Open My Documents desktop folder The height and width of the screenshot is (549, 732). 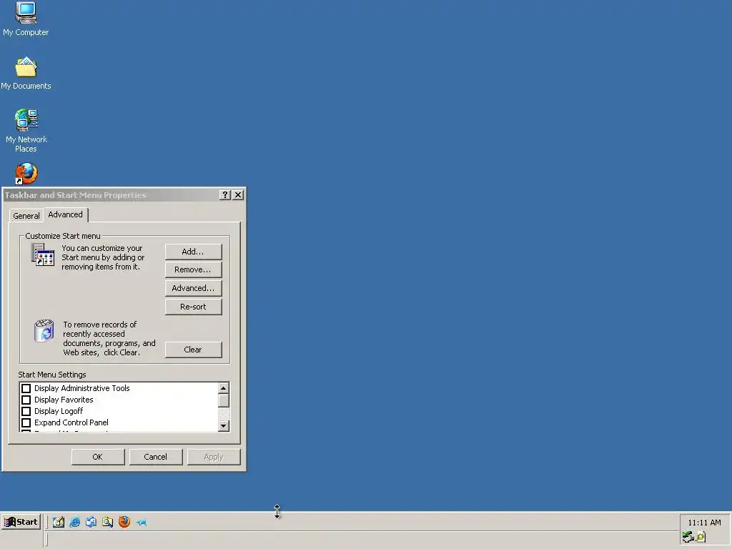26,74
